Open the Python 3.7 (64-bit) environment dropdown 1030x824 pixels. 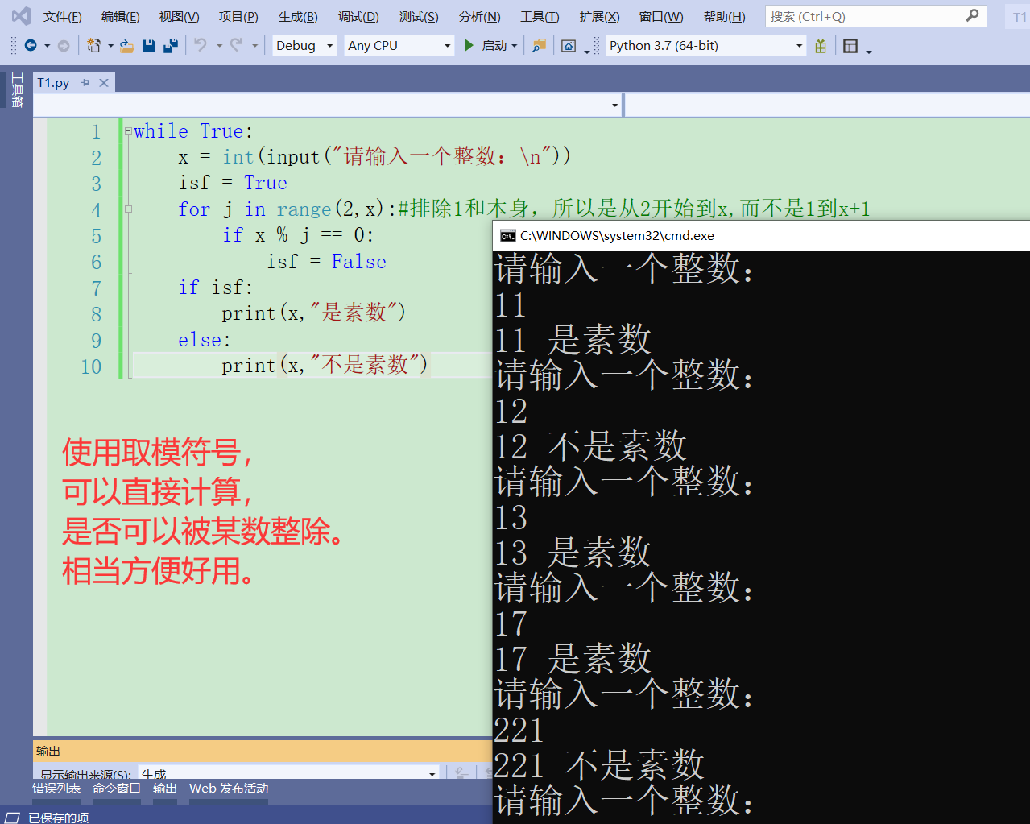(706, 46)
